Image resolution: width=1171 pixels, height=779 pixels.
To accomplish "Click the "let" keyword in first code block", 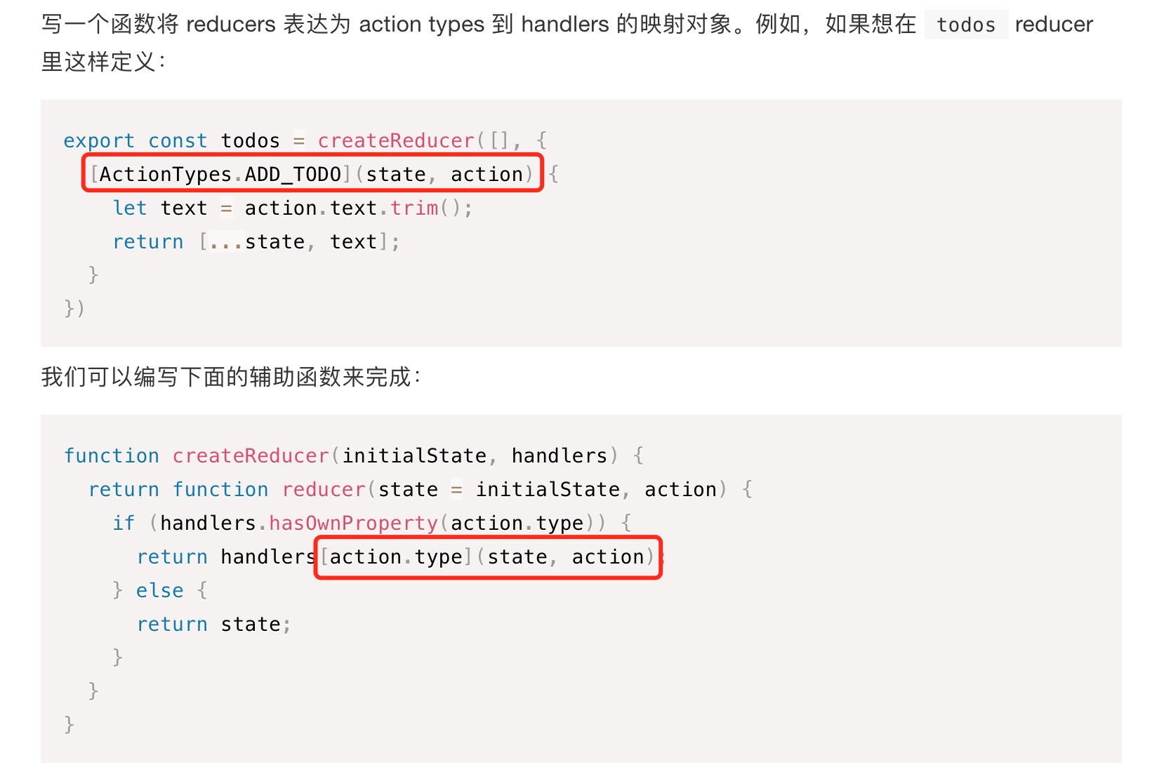I will 130,208.
